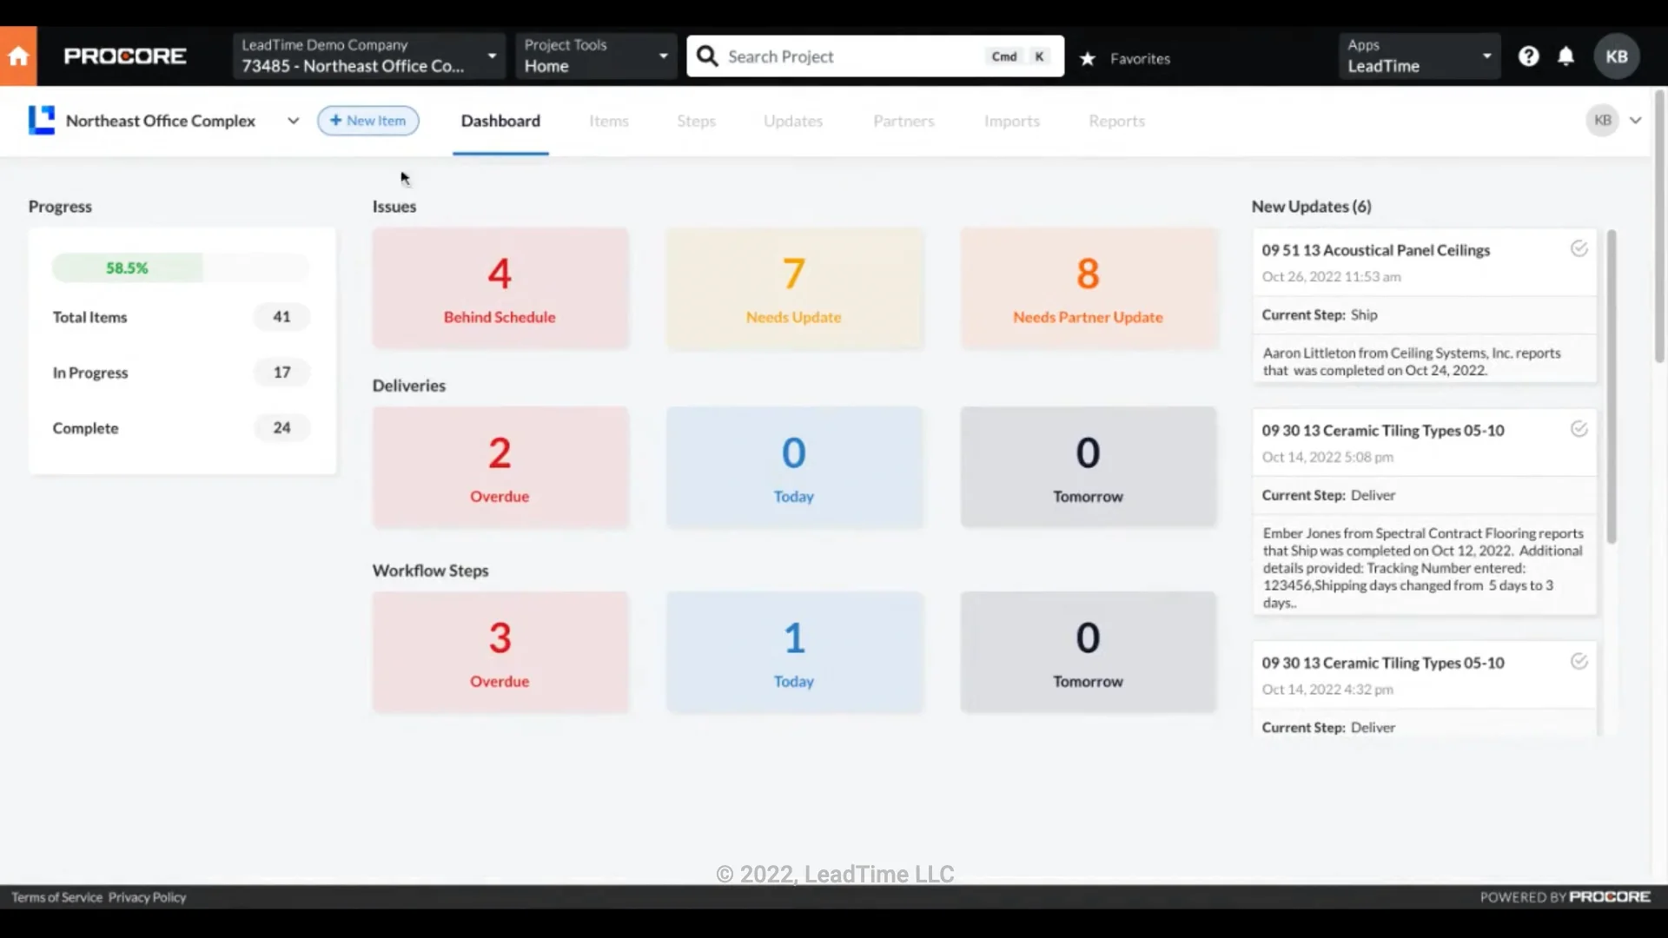Open the Workflow Steps 1 Today card
Screen dimensions: 1668x938
(x=794, y=652)
